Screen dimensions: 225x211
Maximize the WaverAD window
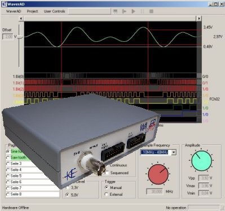coord(216,4)
